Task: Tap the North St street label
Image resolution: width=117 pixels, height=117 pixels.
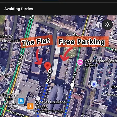Action: pos(17,114)
